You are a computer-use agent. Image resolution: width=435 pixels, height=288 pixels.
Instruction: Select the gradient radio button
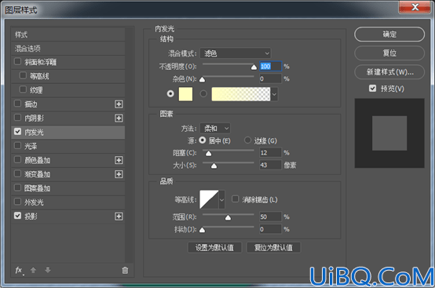[203, 94]
